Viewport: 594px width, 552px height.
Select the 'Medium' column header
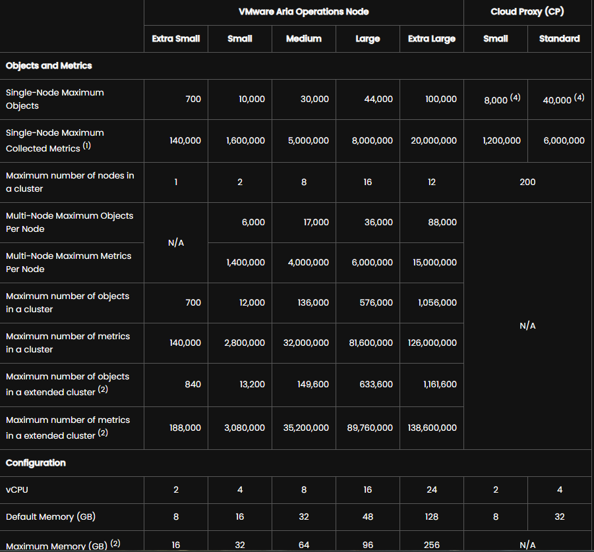(x=304, y=39)
